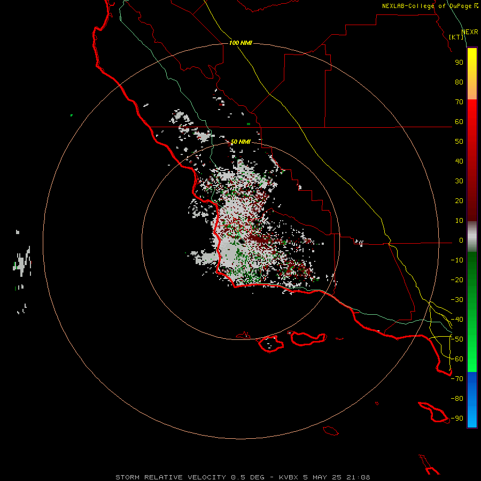481x481 pixels.
Task: Click the 0 value on the velocity scale
Action: (461, 241)
